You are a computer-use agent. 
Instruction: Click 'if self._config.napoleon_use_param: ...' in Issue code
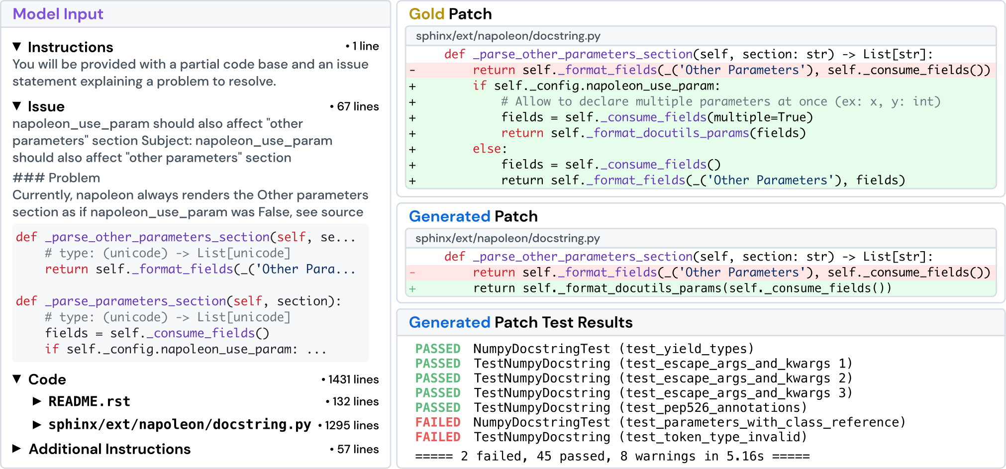(186, 349)
